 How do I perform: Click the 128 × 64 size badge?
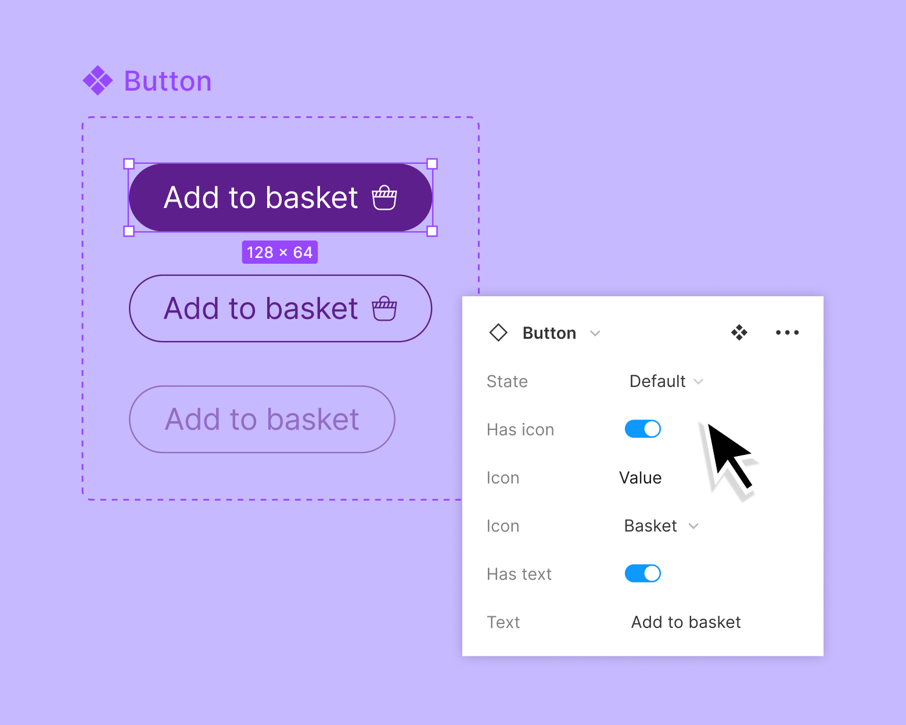coord(280,252)
